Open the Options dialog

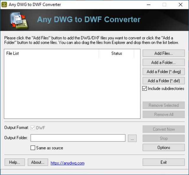[x=164, y=148]
